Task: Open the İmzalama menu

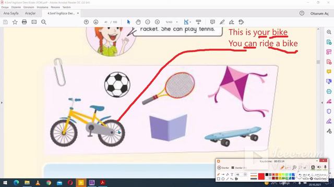Action: [42, 7]
